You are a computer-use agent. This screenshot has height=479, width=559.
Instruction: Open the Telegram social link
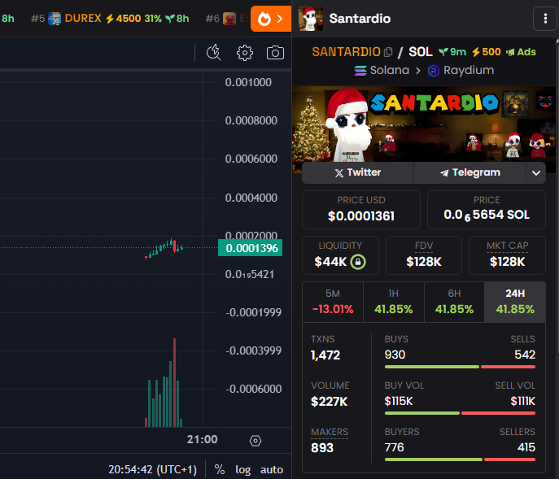tap(469, 173)
